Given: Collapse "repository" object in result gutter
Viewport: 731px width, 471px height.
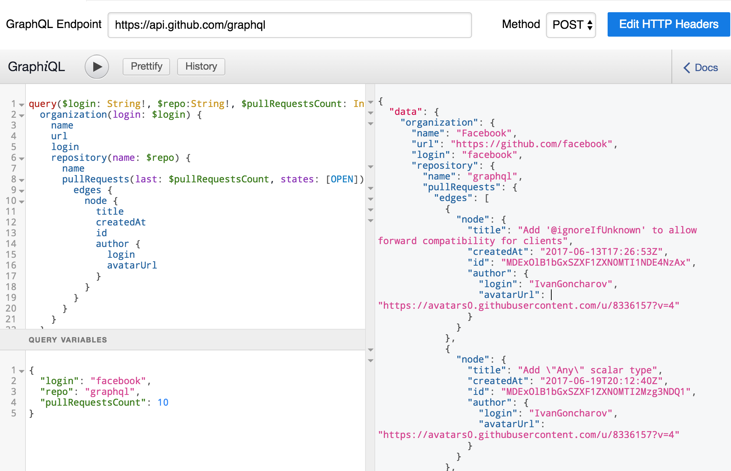Looking at the screenshot, I should point(371,167).
